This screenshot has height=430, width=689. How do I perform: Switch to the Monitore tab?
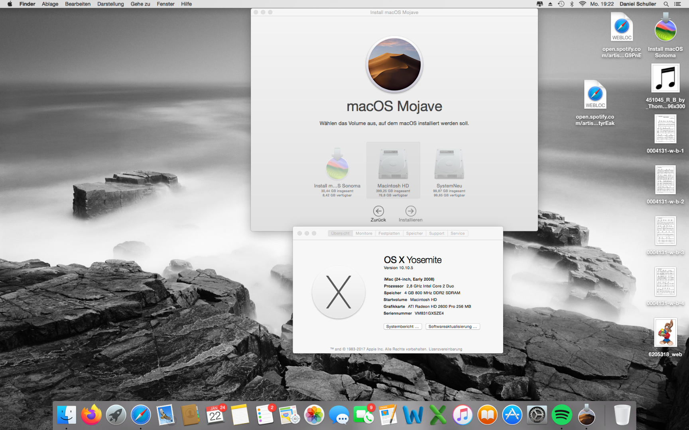pyautogui.click(x=364, y=233)
